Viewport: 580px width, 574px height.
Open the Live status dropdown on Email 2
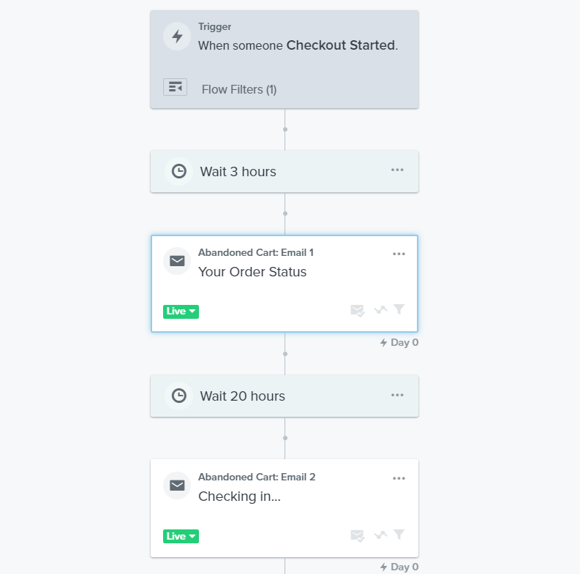point(181,536)
